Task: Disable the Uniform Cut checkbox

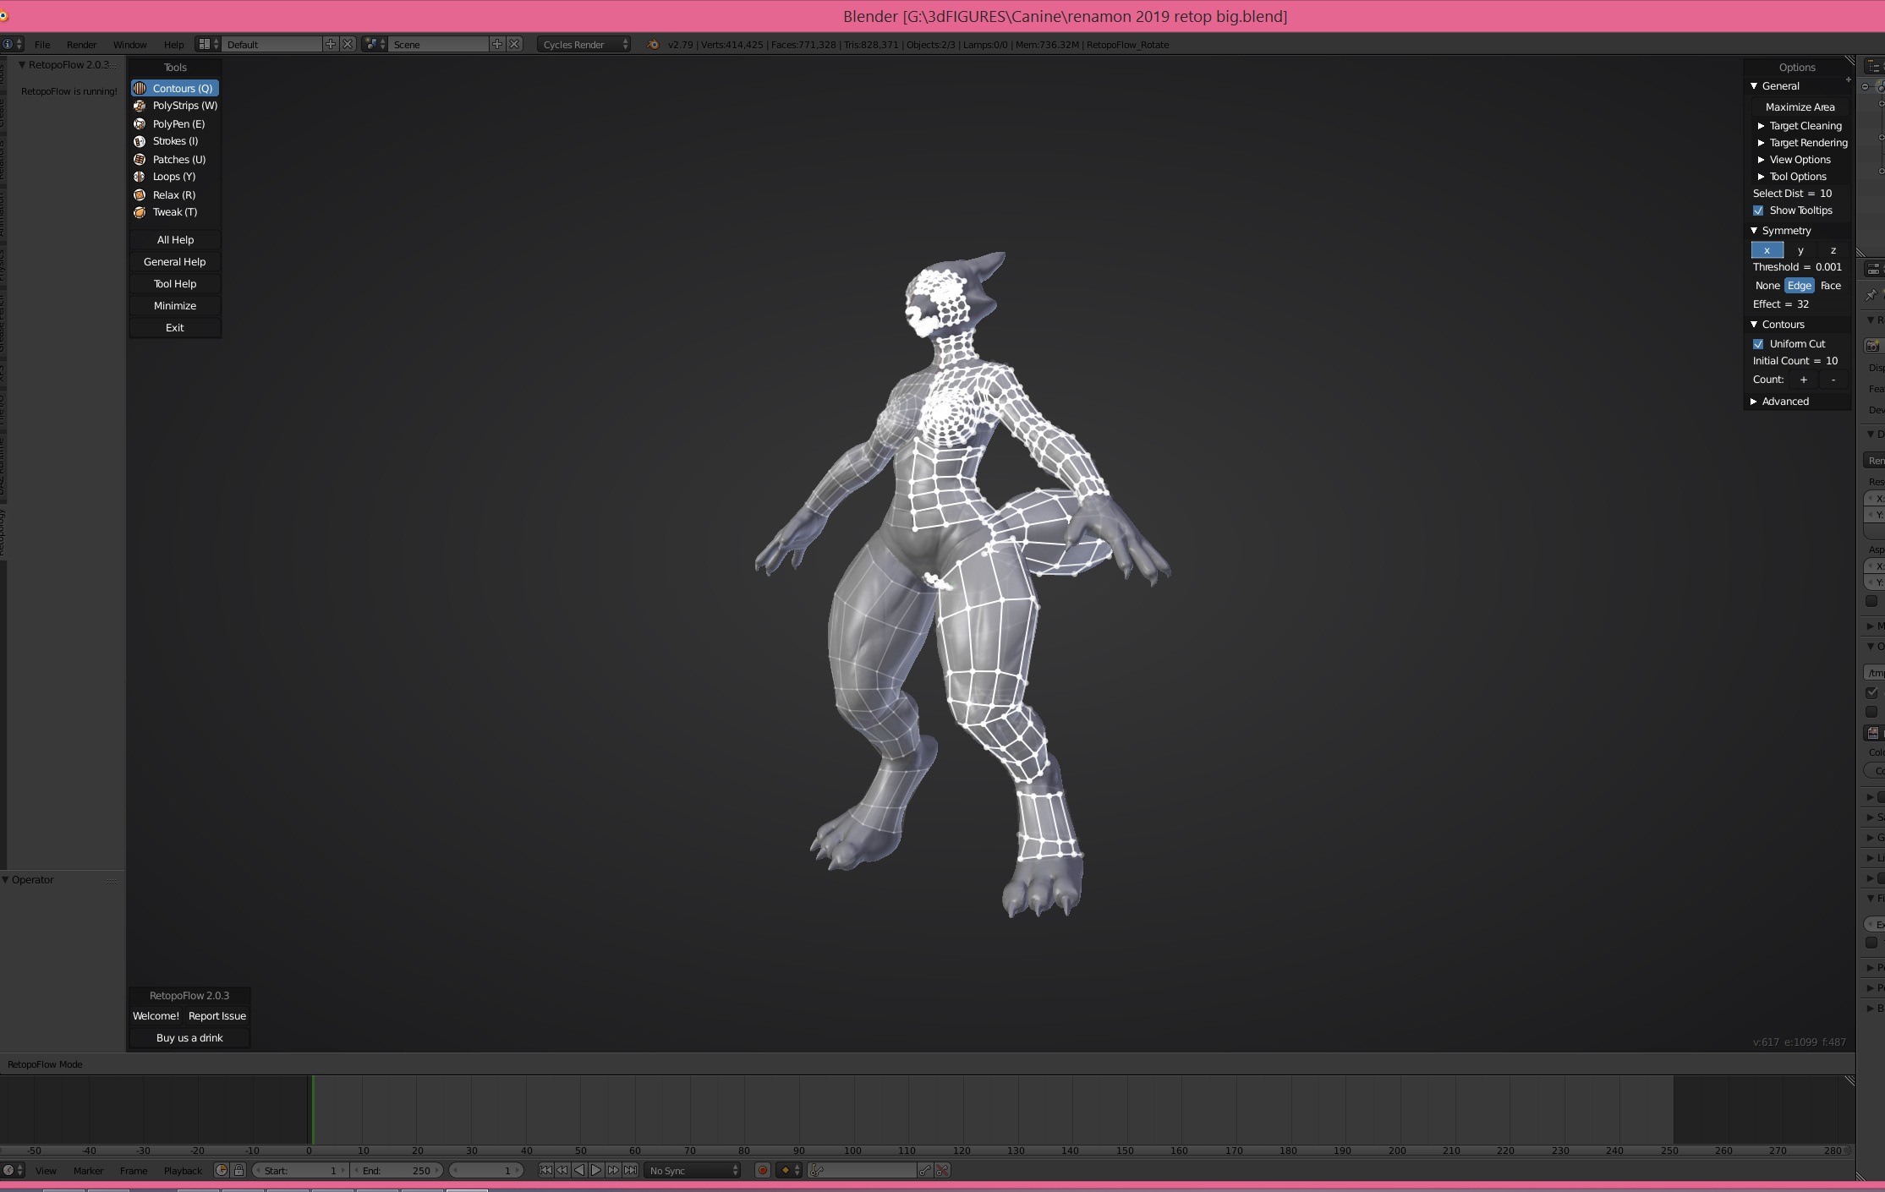Action: pos(1758,344)
